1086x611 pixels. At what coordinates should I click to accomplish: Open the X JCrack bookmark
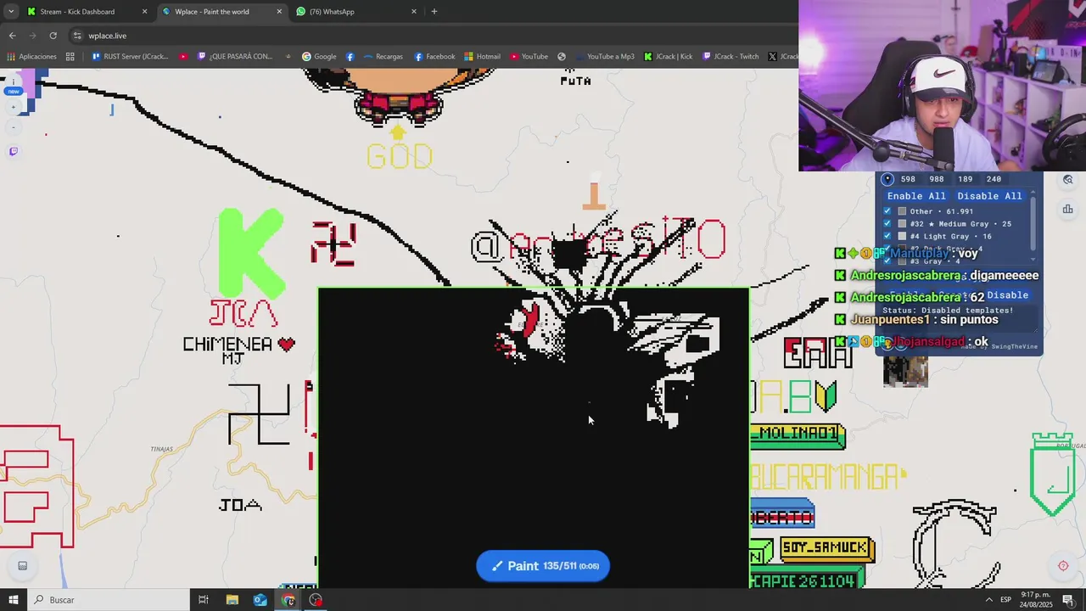point(782,57)
